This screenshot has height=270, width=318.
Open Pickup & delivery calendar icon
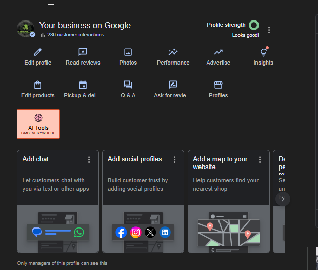tap(83, 85)
